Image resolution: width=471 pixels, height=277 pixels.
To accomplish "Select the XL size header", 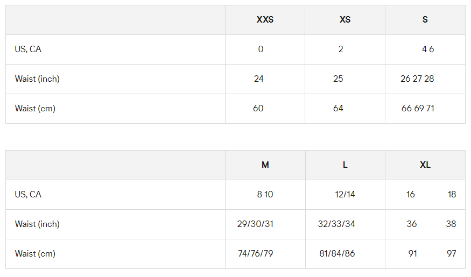I will pos(425,165).
